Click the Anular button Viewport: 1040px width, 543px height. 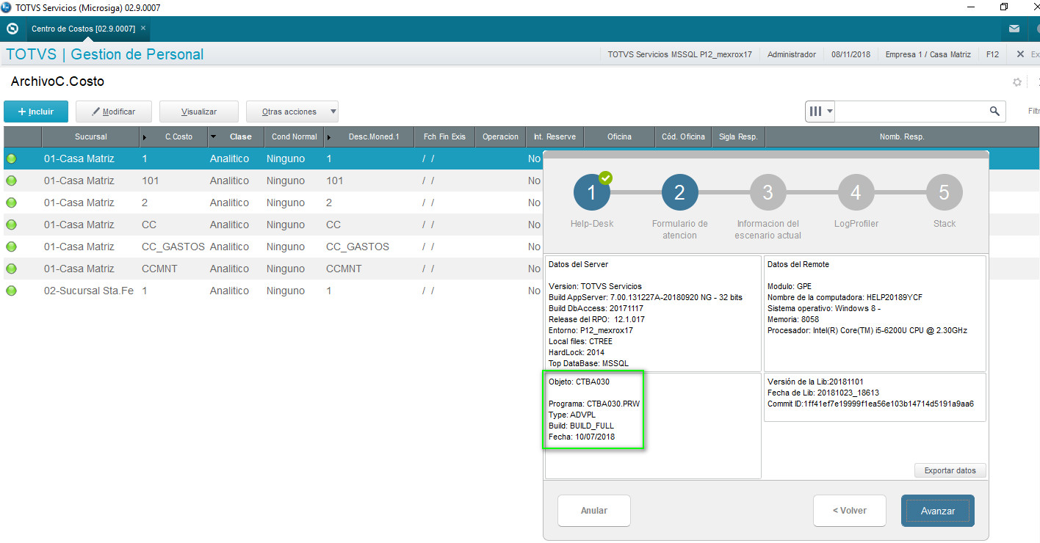coord(594,511)
